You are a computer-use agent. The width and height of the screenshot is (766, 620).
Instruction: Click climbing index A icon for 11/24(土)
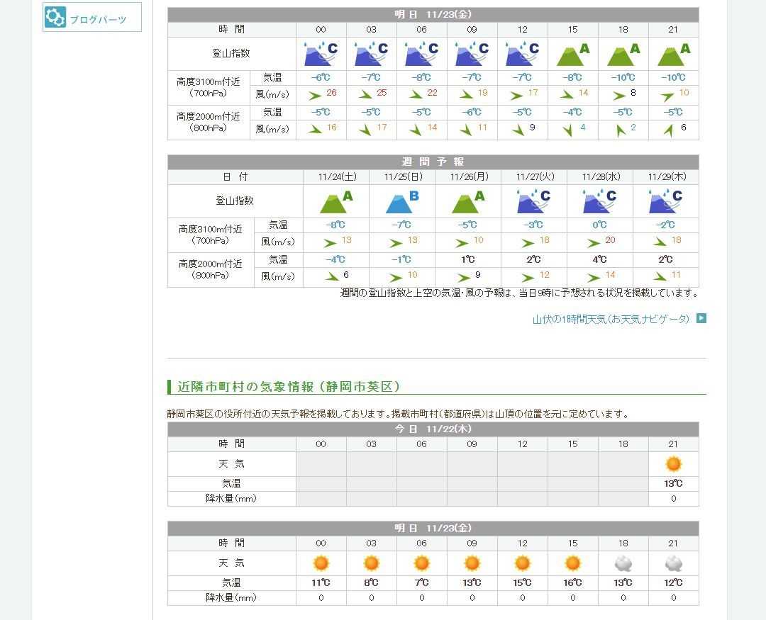(335, 201)
